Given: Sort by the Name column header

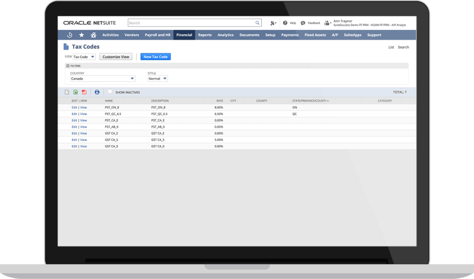Looking at the screenshot, I should point(109,101).
